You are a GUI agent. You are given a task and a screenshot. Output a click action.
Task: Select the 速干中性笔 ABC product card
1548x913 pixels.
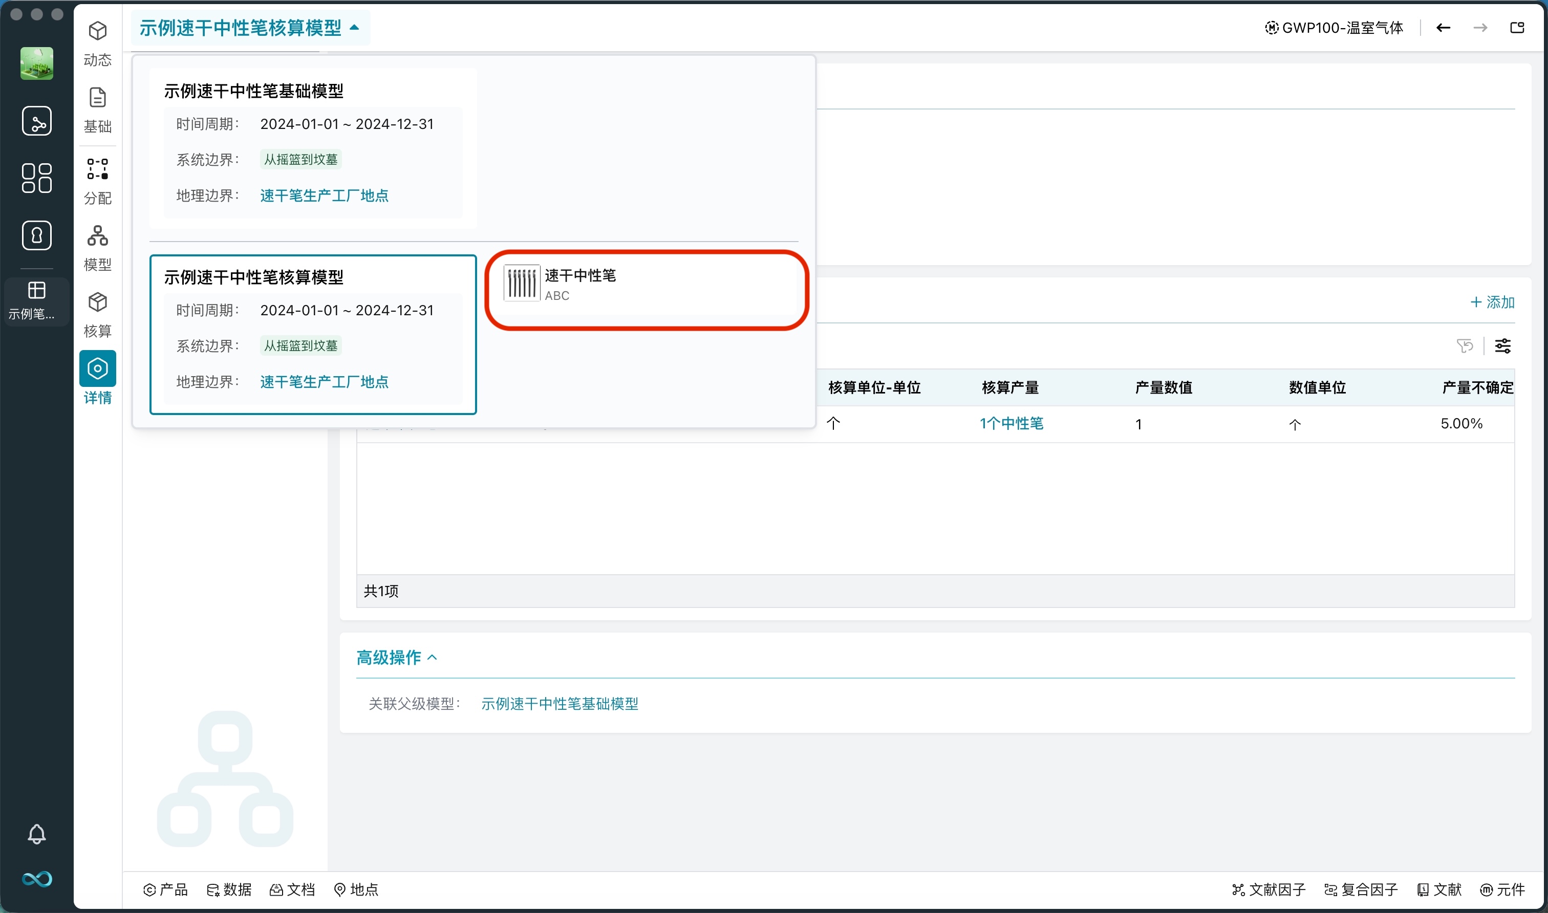pyautogui.click(x=647, y=289)
